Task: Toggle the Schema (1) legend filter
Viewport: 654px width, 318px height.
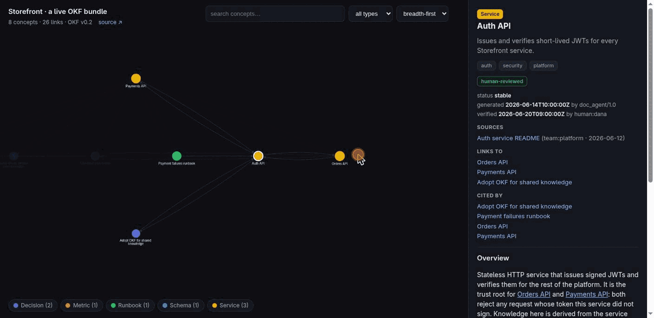Action: 180,306
